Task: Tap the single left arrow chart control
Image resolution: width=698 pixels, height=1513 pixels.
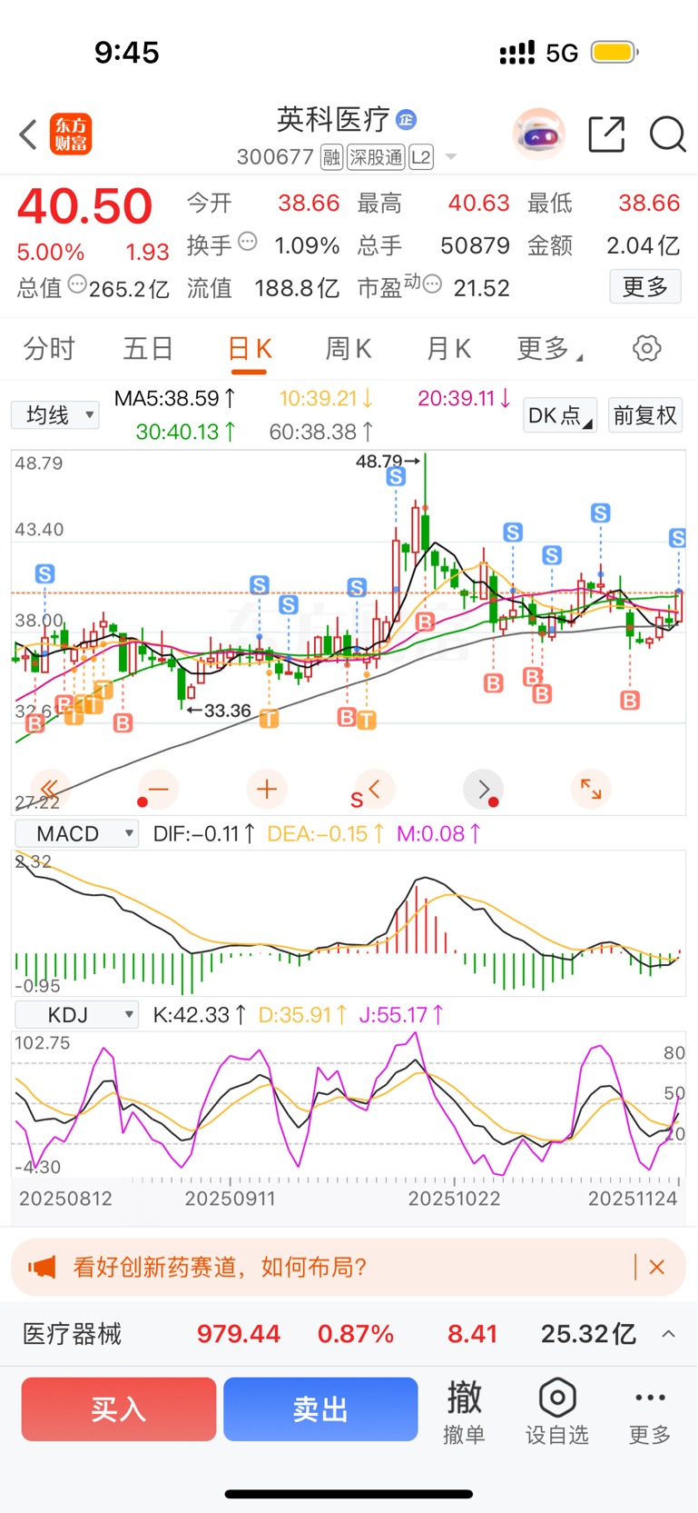Action: [374, 789]
